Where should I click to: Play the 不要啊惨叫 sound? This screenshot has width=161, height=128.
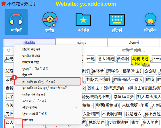coord(112,114)
